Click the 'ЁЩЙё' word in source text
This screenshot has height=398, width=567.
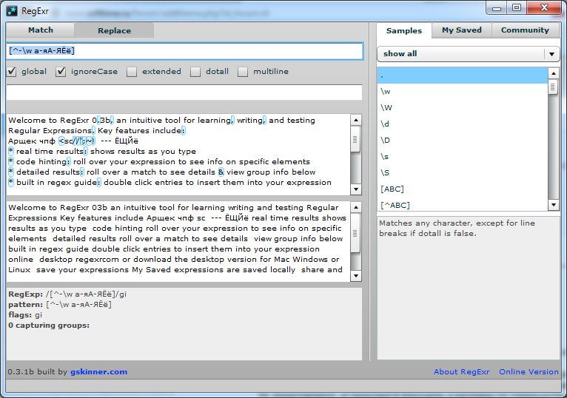(x=126, y=141)
